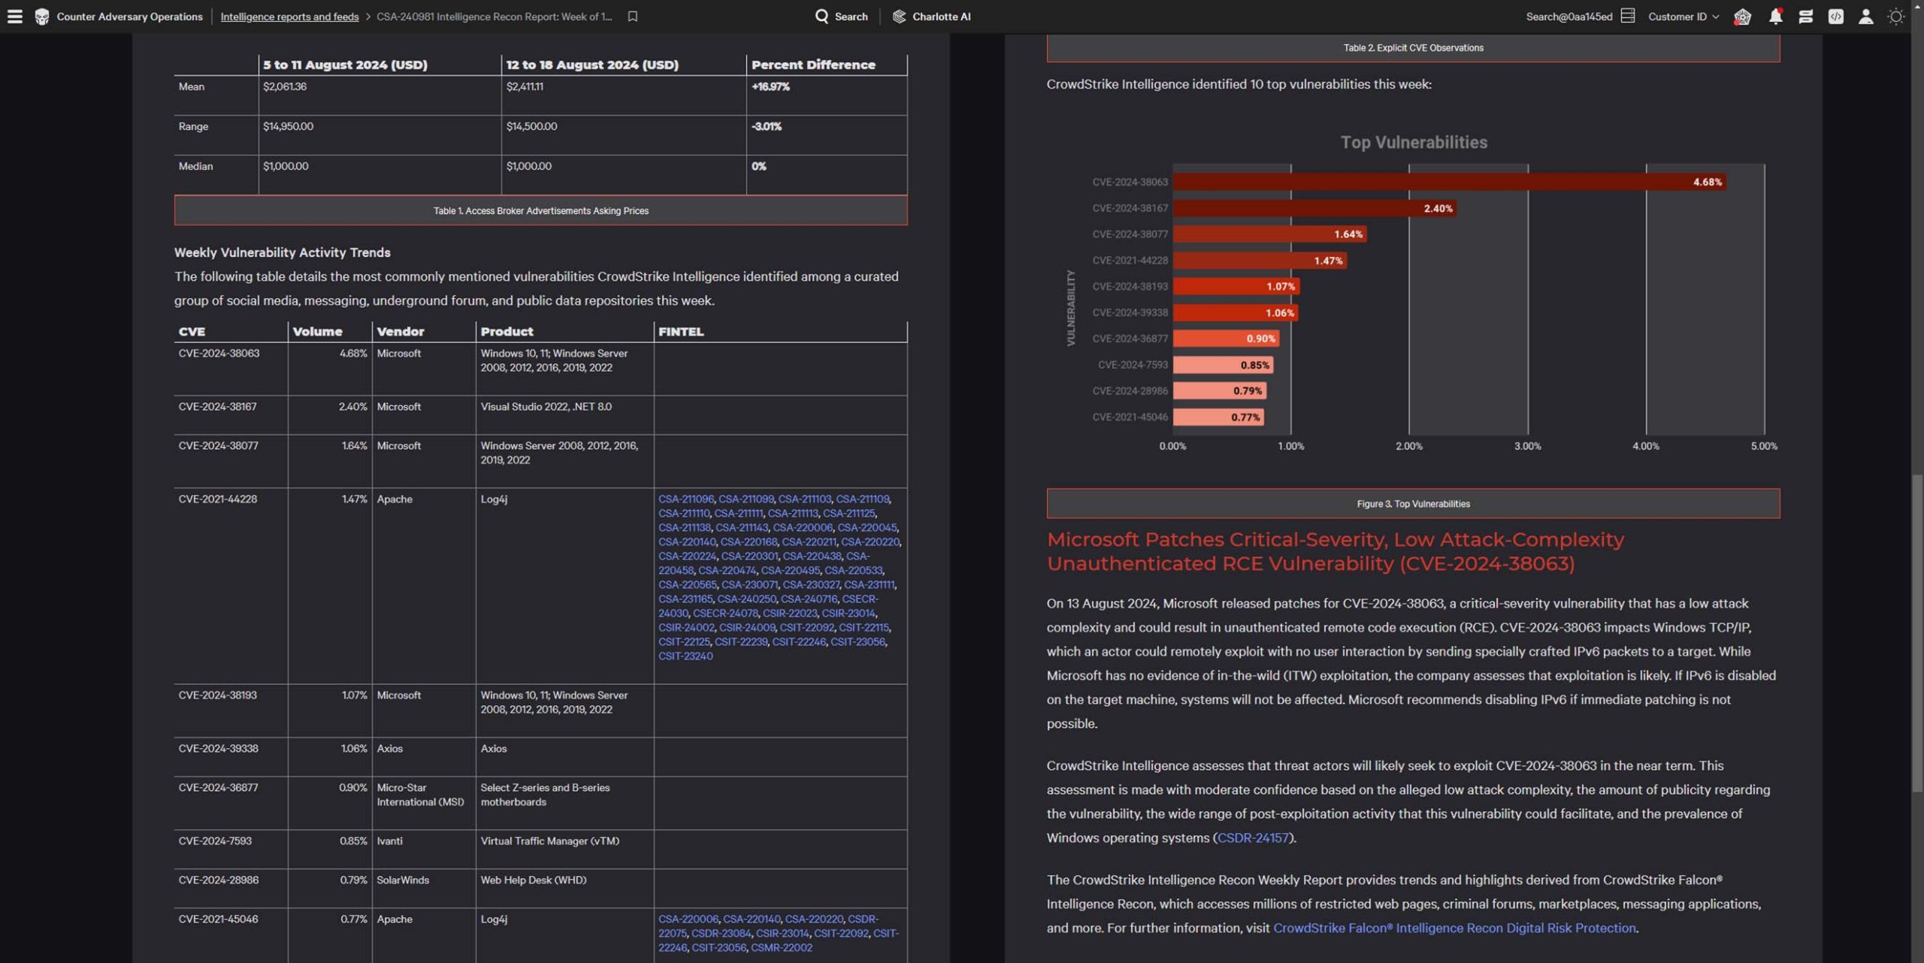Open the CSDR-24157 report link
The width and height of the screenshot is (1924, 963).
point(1252,838)
